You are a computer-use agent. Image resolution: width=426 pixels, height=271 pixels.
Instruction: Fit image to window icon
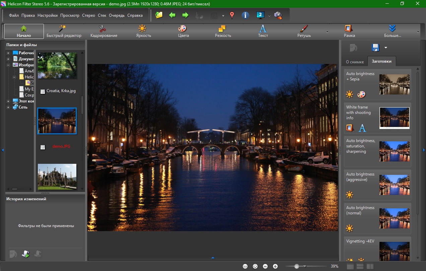click(255, 266)
